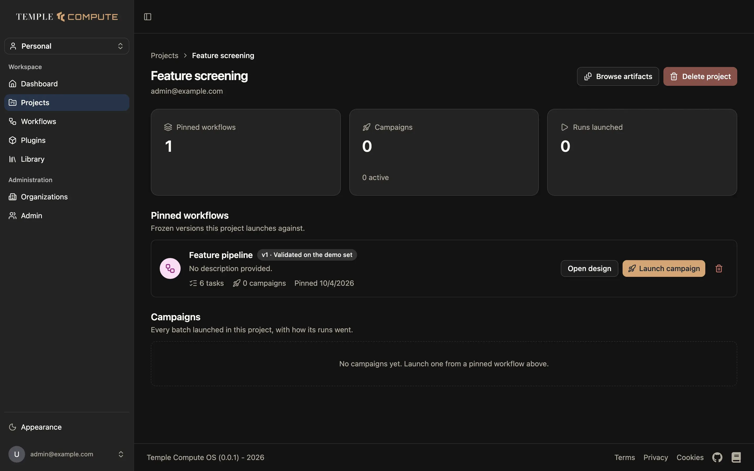
Task: Open Workflows in the sidebar
Action: pyautogui.click(x=67, y=121)
